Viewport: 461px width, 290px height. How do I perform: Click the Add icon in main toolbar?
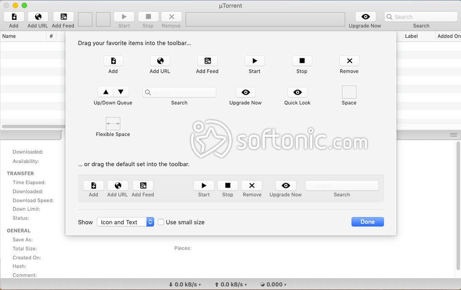click(x=14, y=17)
